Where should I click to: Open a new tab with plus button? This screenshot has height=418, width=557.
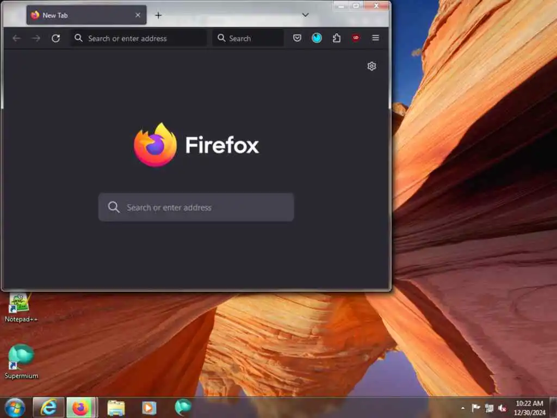[x=158, y=15]
